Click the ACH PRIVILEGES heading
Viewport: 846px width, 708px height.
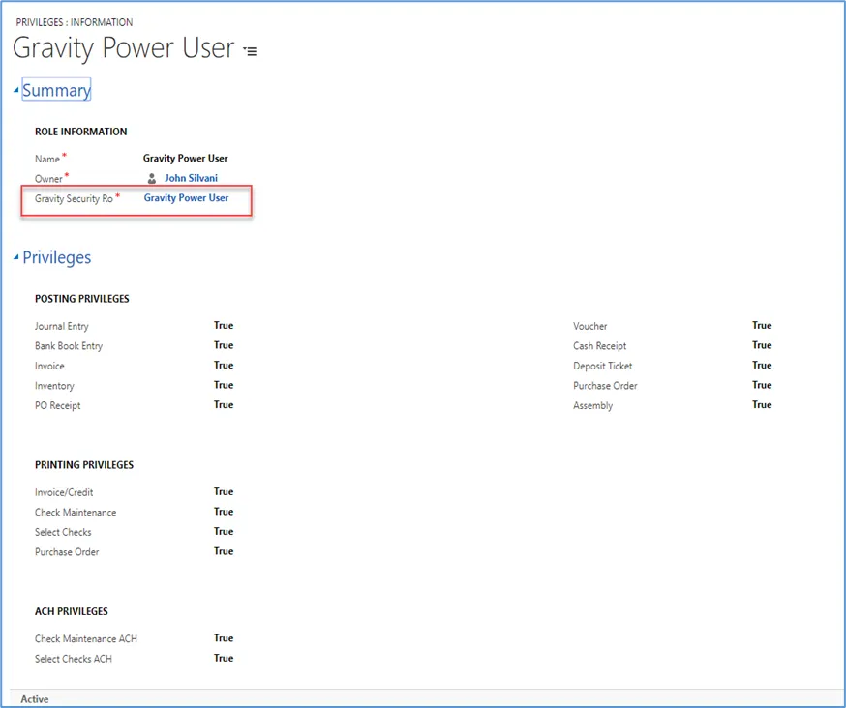[72, 611]
